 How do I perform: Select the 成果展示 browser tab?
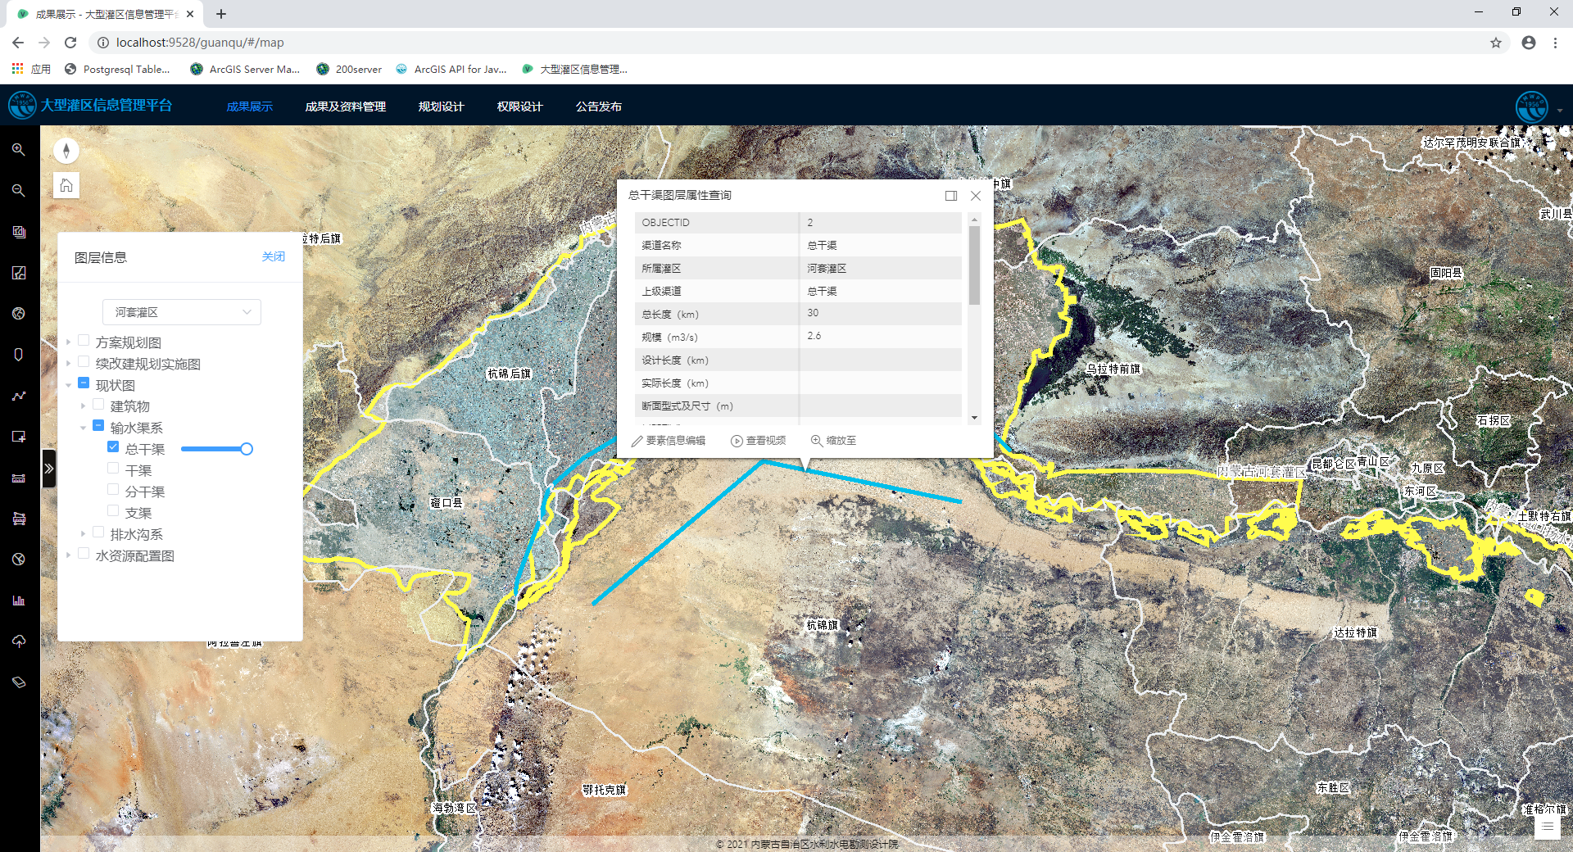tap(107, 14)
